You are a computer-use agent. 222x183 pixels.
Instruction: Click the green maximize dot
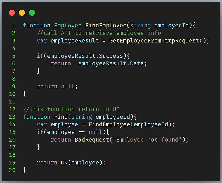point(32,13)
